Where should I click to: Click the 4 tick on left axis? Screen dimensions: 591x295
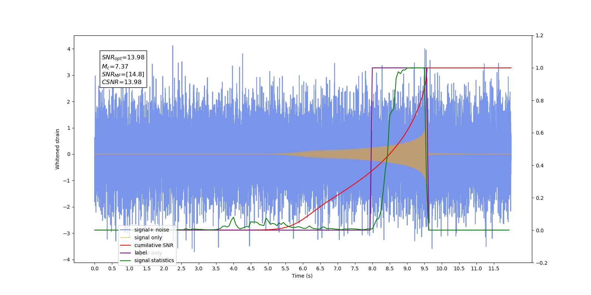[68, 49]
